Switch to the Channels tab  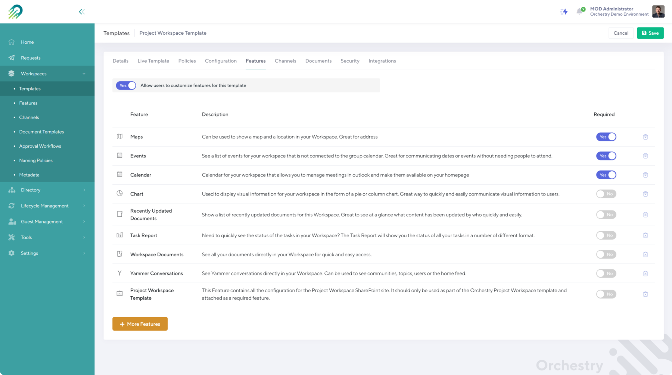[285, 61]
